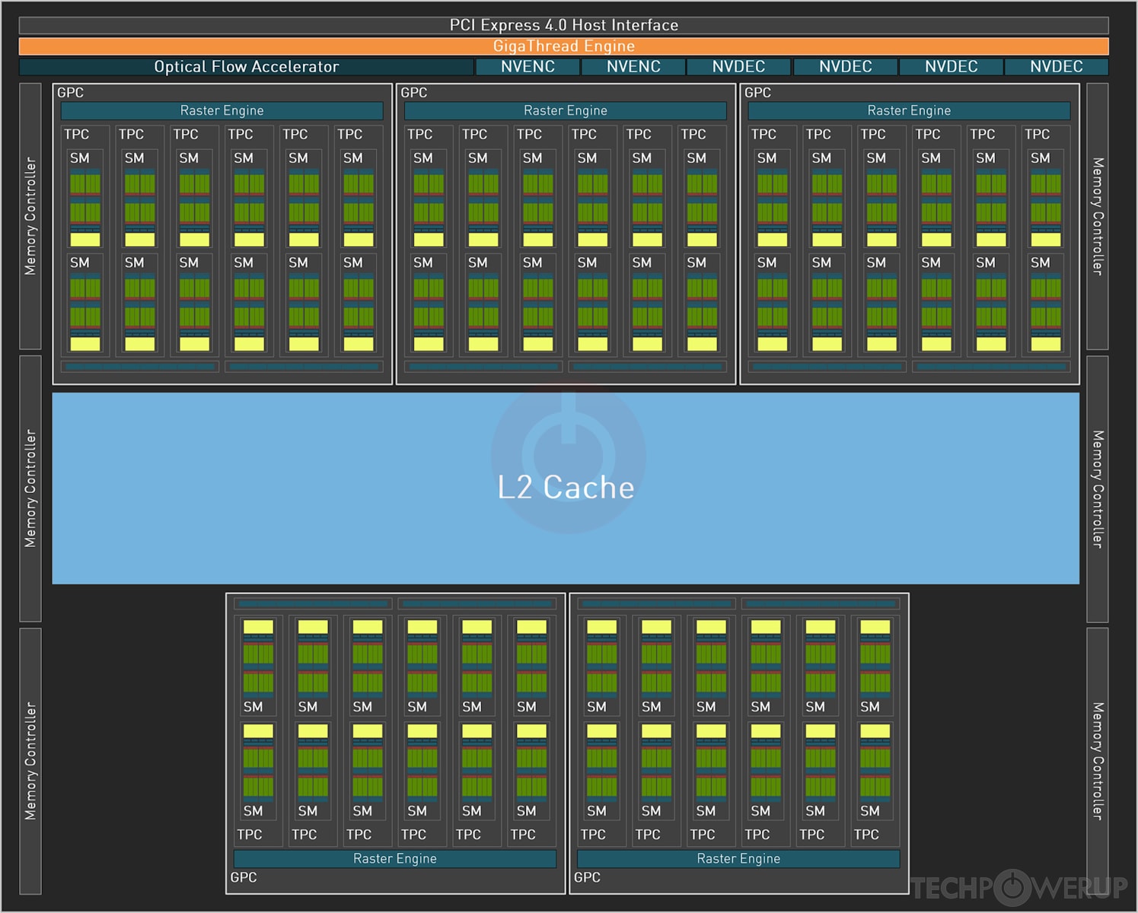Viewport: 1138px width, 913px height.
Task: Enable the first SM in the top-left GPC
Action: point(84,198)
